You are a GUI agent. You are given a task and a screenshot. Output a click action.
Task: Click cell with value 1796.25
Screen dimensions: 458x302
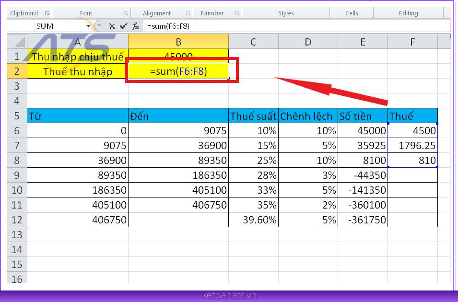pyautogui.click(x=413, y=145)
